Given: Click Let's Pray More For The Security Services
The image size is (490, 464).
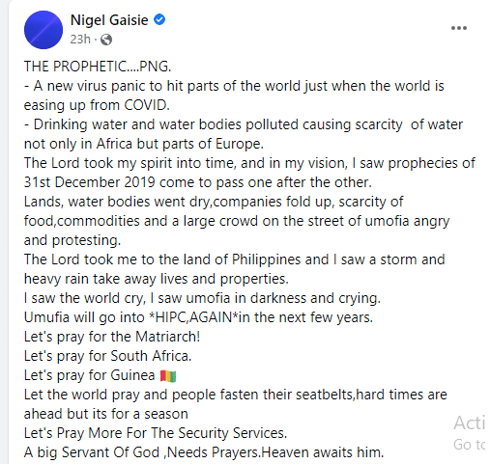Looking at the screenshot, I should [156, 433].
